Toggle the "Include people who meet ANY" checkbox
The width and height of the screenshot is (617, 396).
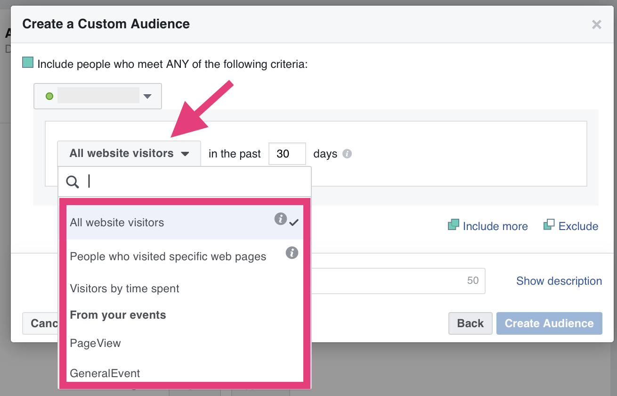[27, 62]
